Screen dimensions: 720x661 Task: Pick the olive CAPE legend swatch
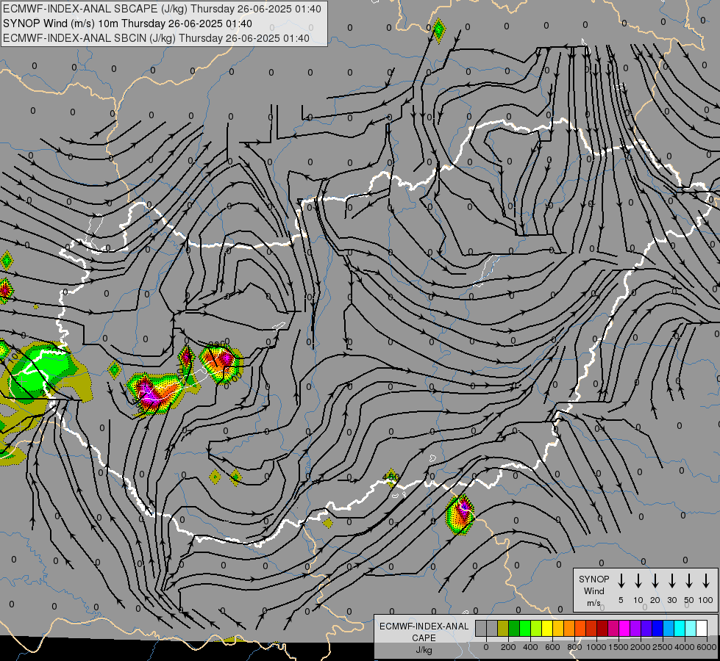click(x=503, y=628)
